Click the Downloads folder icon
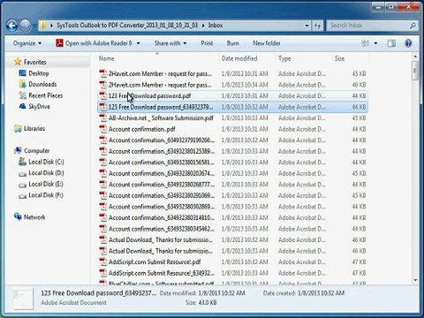 point(22,84)
